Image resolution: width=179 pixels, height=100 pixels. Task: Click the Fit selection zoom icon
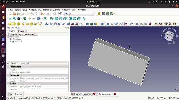[x=14, y=19]
